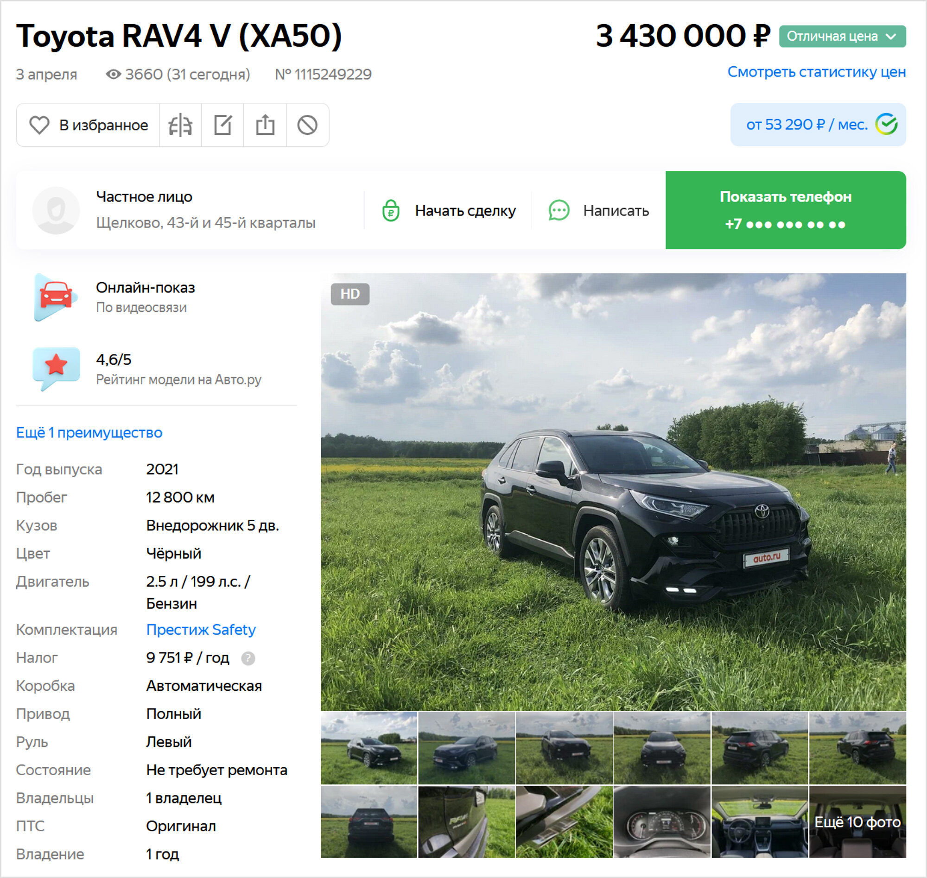Click the price "3 430 000 ₽"
The image size is (927, 878).
point(683,36)
